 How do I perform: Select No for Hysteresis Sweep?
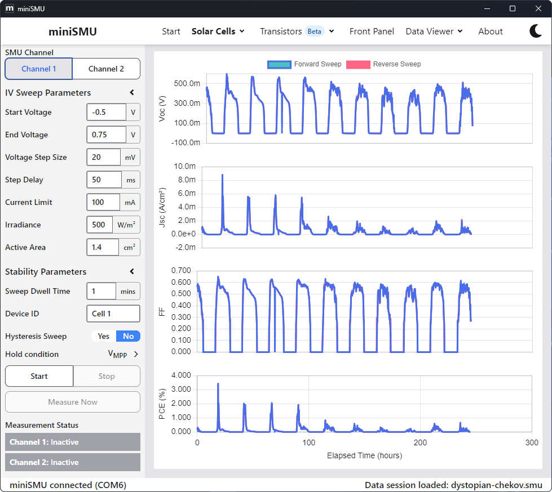click(x=128, y=336)
